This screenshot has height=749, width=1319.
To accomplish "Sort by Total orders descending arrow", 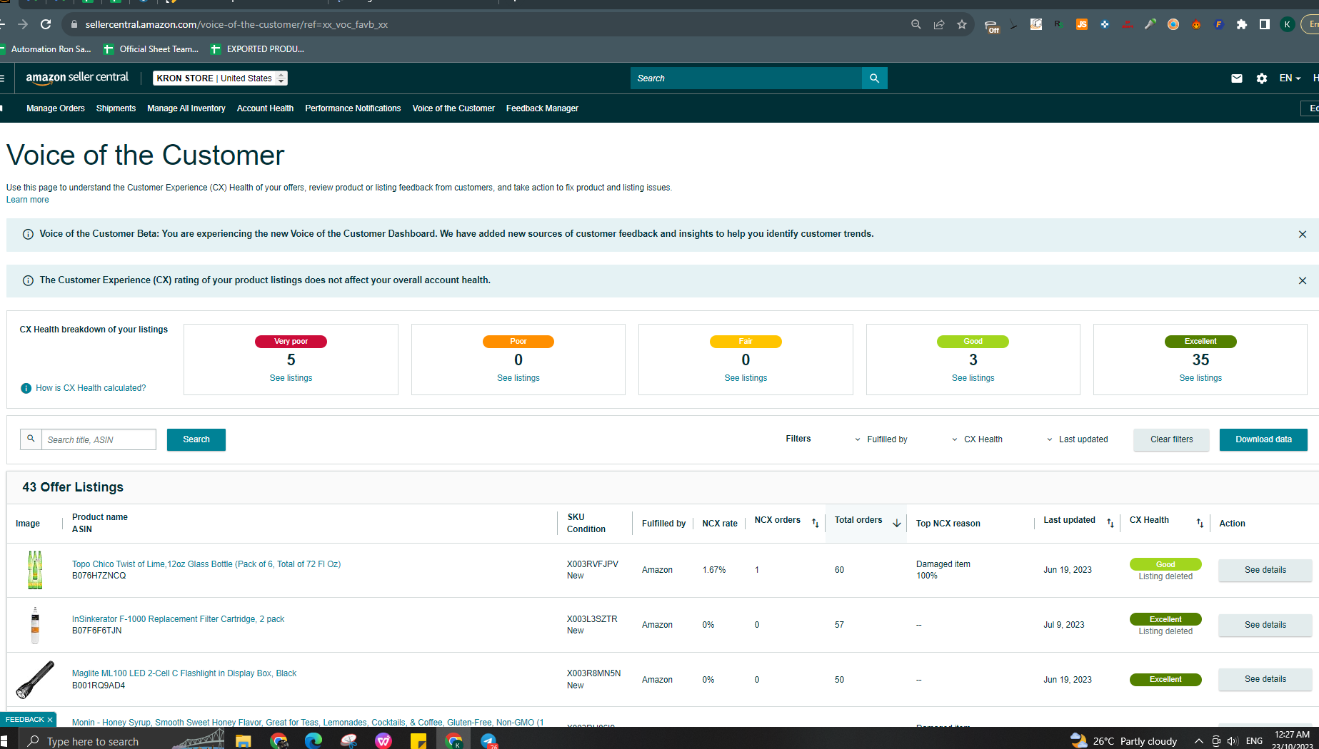I will (897, 523).
